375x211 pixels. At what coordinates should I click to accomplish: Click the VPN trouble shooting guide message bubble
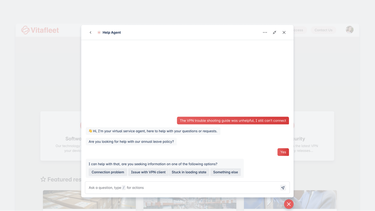pyautogui.click(x=233, y=121)
